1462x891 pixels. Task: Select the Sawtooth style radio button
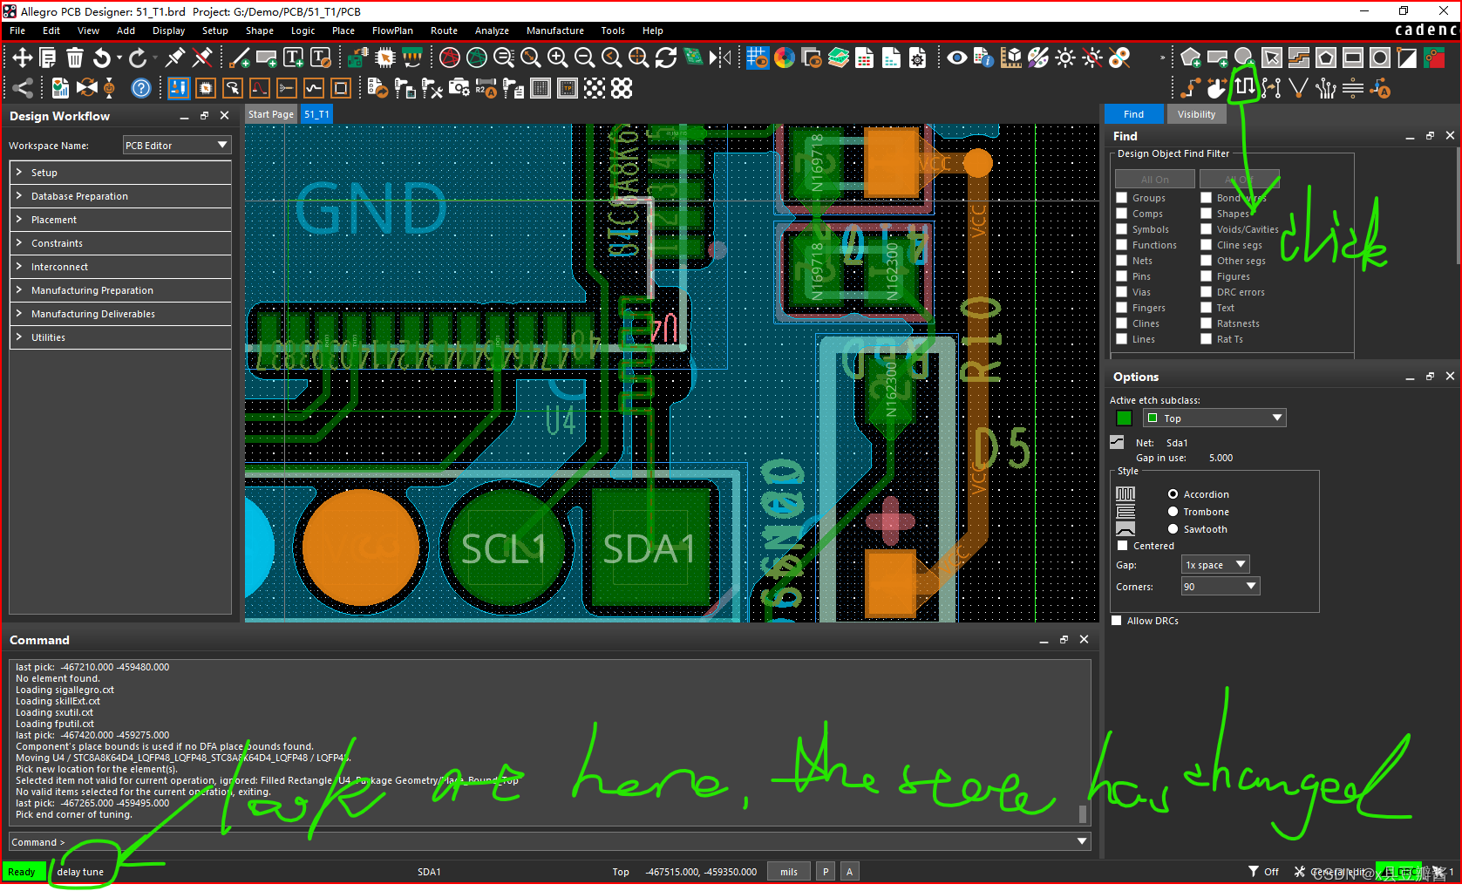[1173, 529]
